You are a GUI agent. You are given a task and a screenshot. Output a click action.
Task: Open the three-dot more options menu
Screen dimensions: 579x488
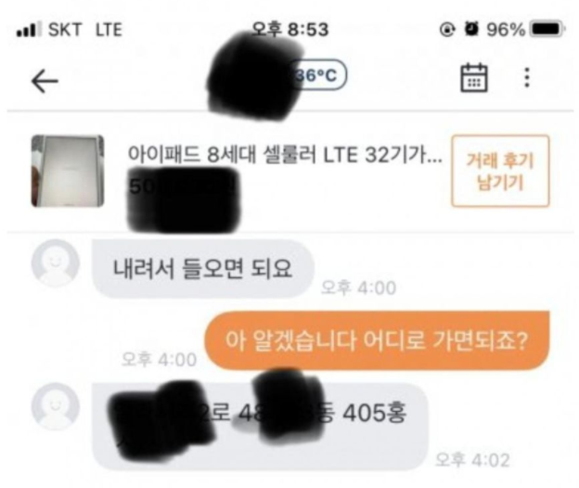[527, 78]
